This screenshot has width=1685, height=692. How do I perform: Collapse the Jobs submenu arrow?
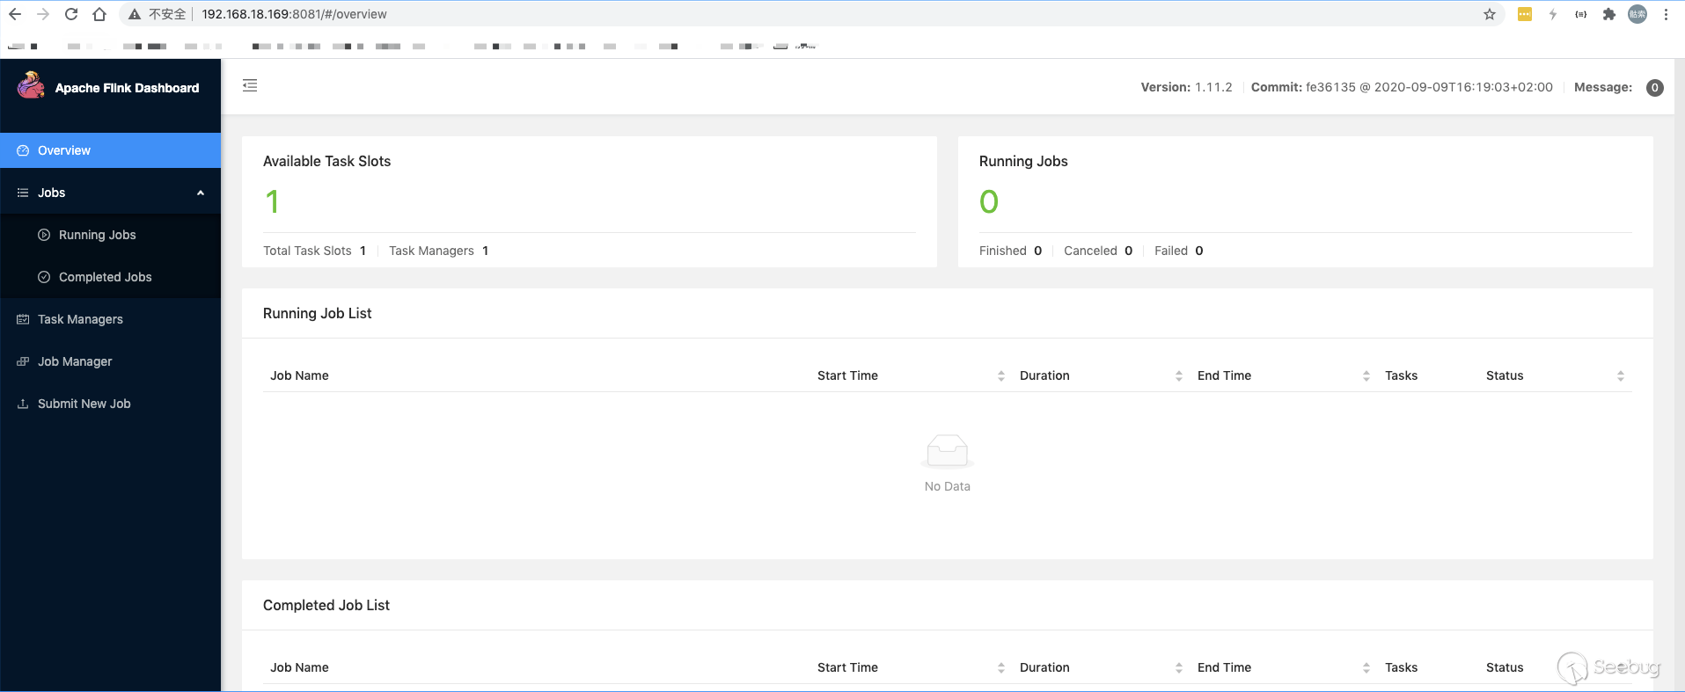201,193
